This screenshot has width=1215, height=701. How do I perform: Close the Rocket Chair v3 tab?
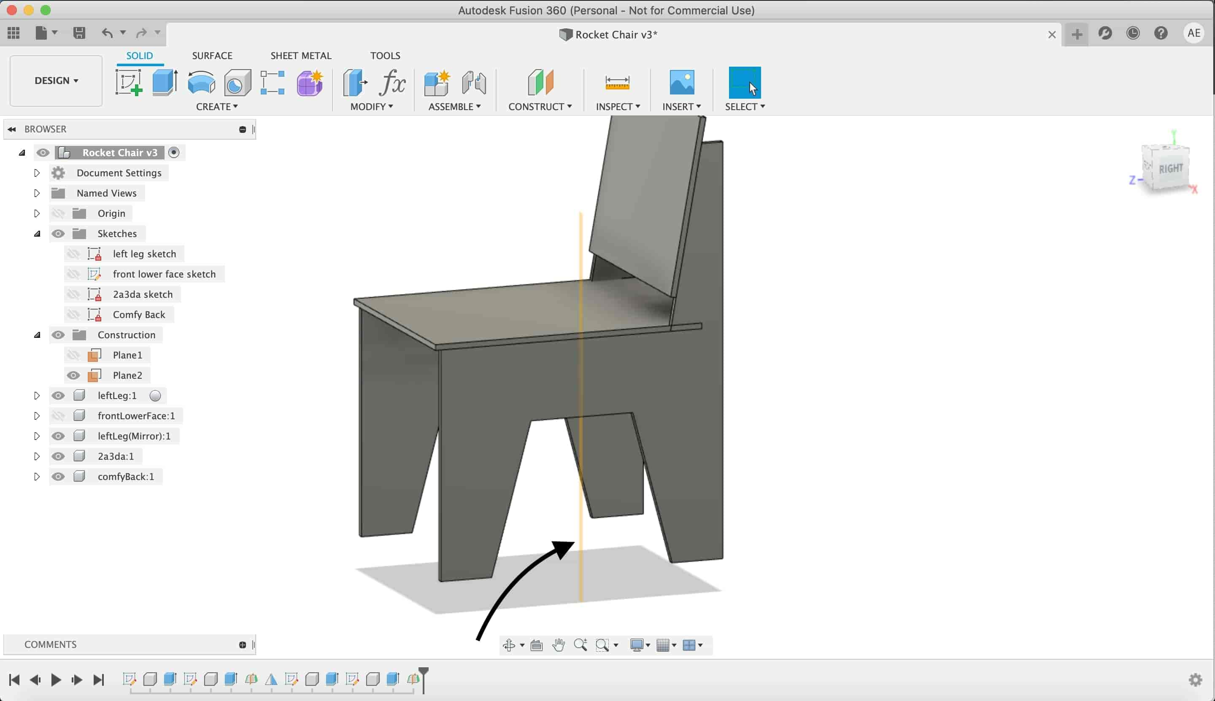pyautogui.click(x=1052, y=35)
